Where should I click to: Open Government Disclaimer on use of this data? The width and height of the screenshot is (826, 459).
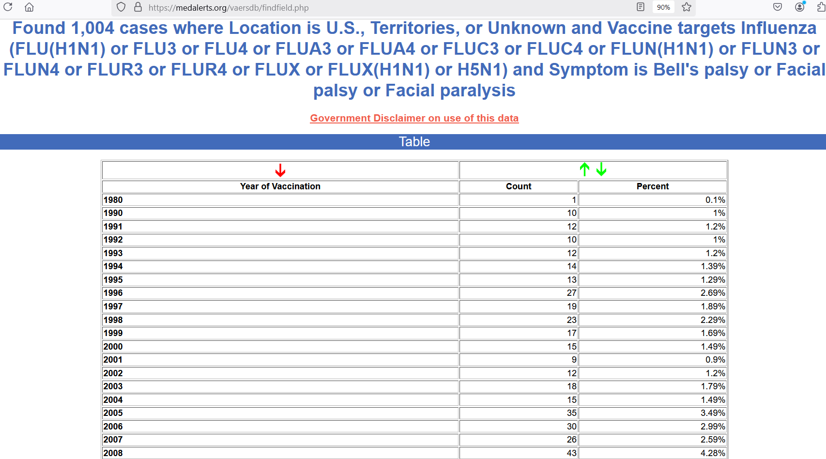414,118
